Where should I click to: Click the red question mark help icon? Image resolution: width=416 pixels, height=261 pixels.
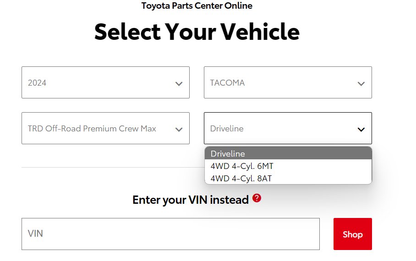257,198
